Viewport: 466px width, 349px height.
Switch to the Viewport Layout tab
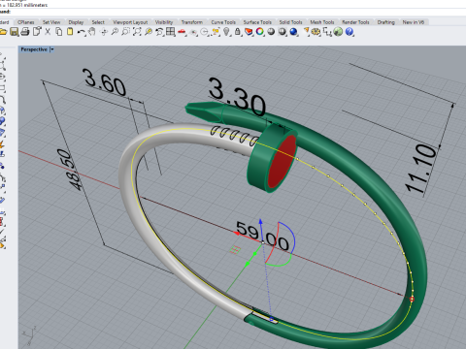[x=130, y=22]
